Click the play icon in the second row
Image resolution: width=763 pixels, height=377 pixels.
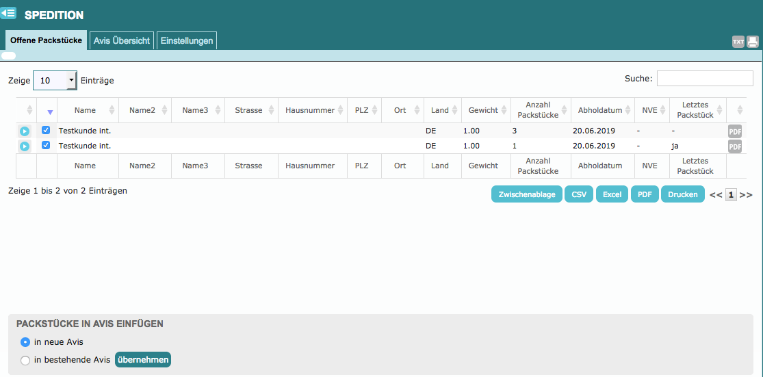[x=25, y=146]
